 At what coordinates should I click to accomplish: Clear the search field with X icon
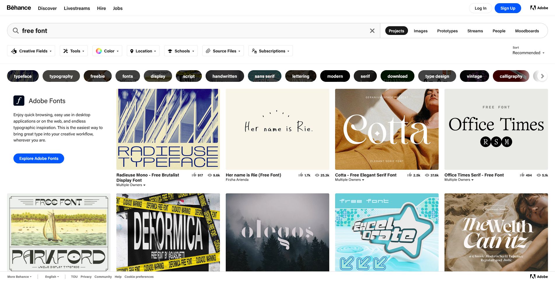pos(372,31)
